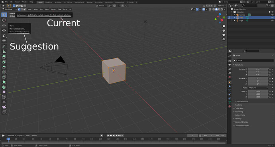The width and height of the screenshot is (275, 147).
Task: Open the XYZ Euler rotation mode dropdown
Action: 258,88
